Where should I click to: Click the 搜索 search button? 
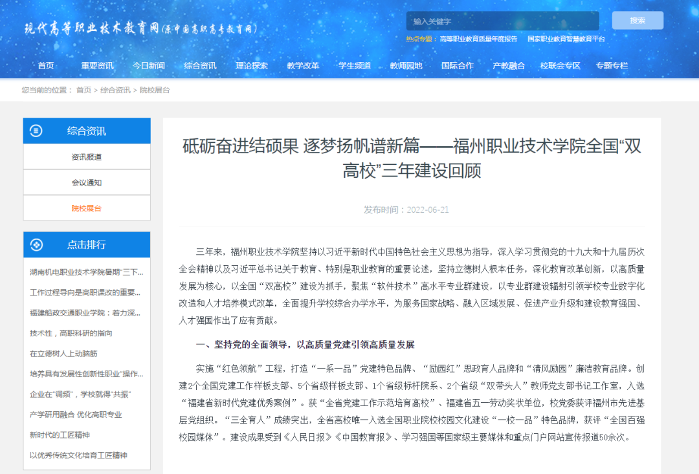pos(637,20)
